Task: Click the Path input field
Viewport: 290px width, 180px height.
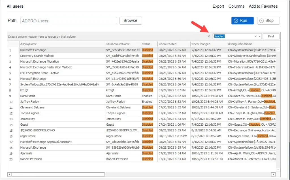Action: (x=69, y=21)
